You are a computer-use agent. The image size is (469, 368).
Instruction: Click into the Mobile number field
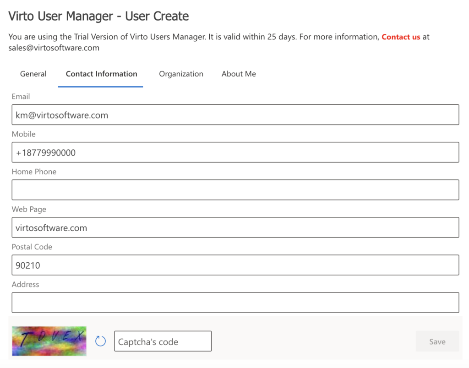(x=235, y=152)
